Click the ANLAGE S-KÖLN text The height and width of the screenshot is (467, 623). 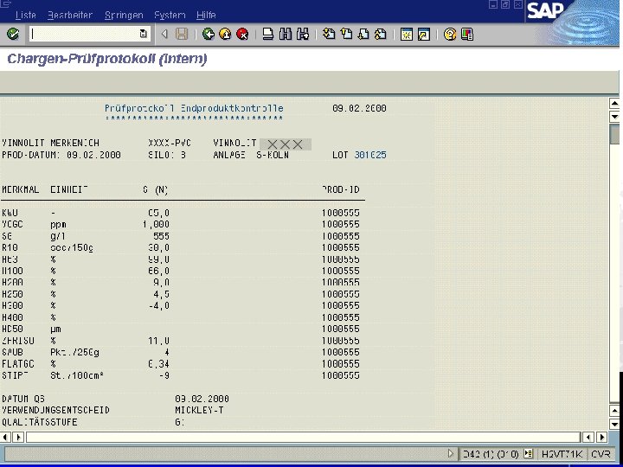tap(251, 155)
